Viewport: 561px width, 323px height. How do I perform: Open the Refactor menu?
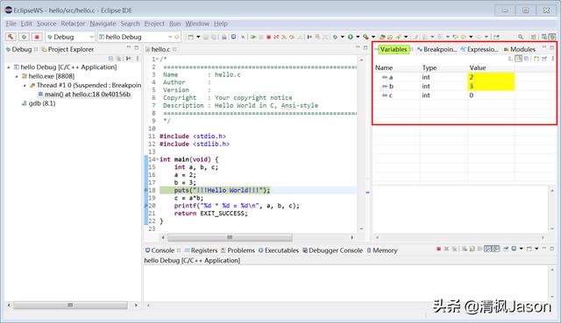[x=73, y=24]
